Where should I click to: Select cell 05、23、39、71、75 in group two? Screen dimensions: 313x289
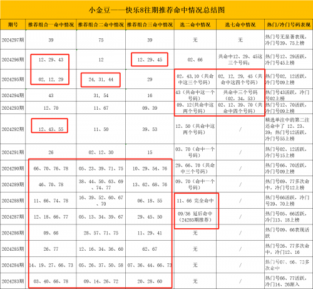coord(101,169)
